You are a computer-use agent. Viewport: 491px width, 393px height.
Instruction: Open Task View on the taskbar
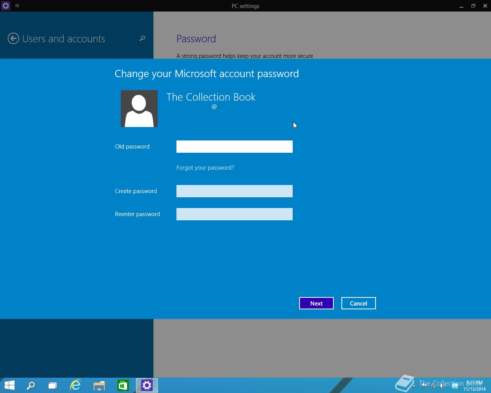point(53,385)
